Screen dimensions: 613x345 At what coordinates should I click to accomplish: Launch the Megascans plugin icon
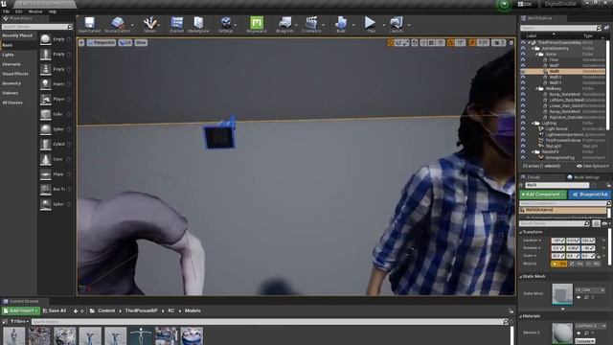point(257,23)
